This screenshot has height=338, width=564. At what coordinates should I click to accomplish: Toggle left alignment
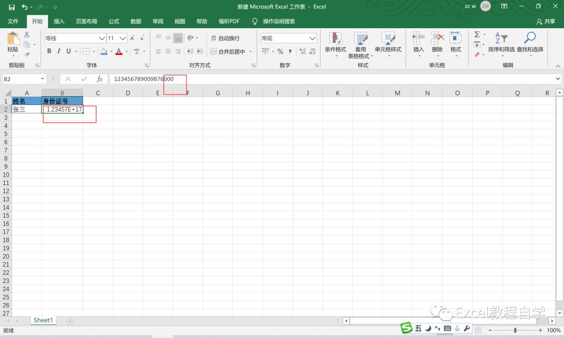159,52
